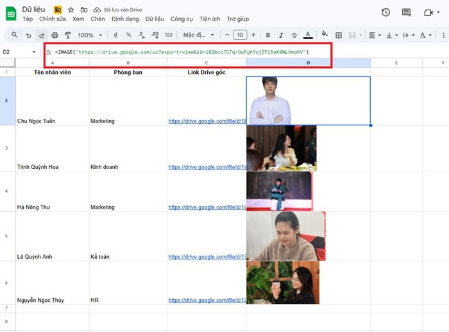The width and height of the screenshot is (449, 332).
Task: Click Drive link for Lê Quỳnh Anh
Action: click(207, 257)
